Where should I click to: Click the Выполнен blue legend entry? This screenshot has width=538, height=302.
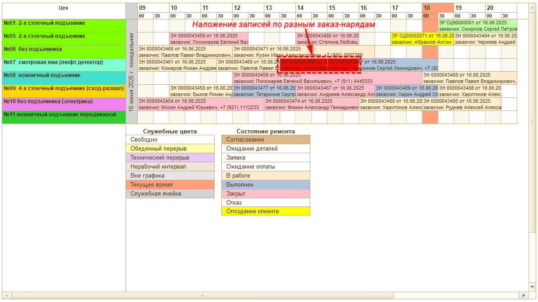[x=266, y=185]
